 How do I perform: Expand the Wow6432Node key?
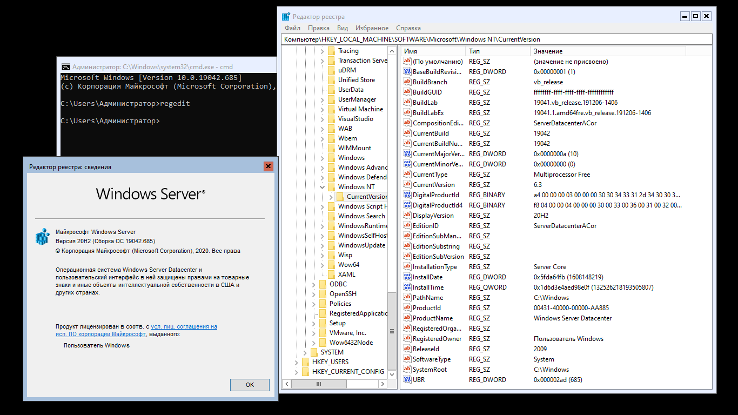tap(313, 343)
